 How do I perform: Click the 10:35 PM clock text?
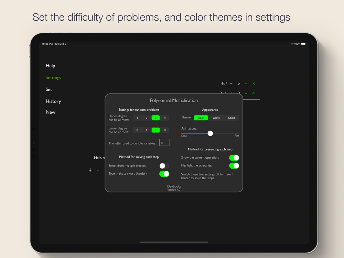pos(47,44)
